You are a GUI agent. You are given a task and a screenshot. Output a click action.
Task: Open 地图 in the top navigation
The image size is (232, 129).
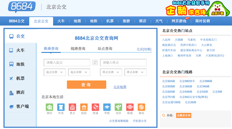point(77,21)
